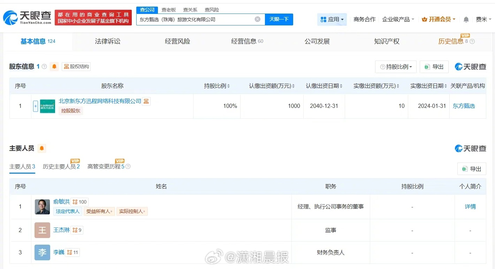The image size is (495, 269).
Task: Clear the company search field text
Action: click(258, 19)
